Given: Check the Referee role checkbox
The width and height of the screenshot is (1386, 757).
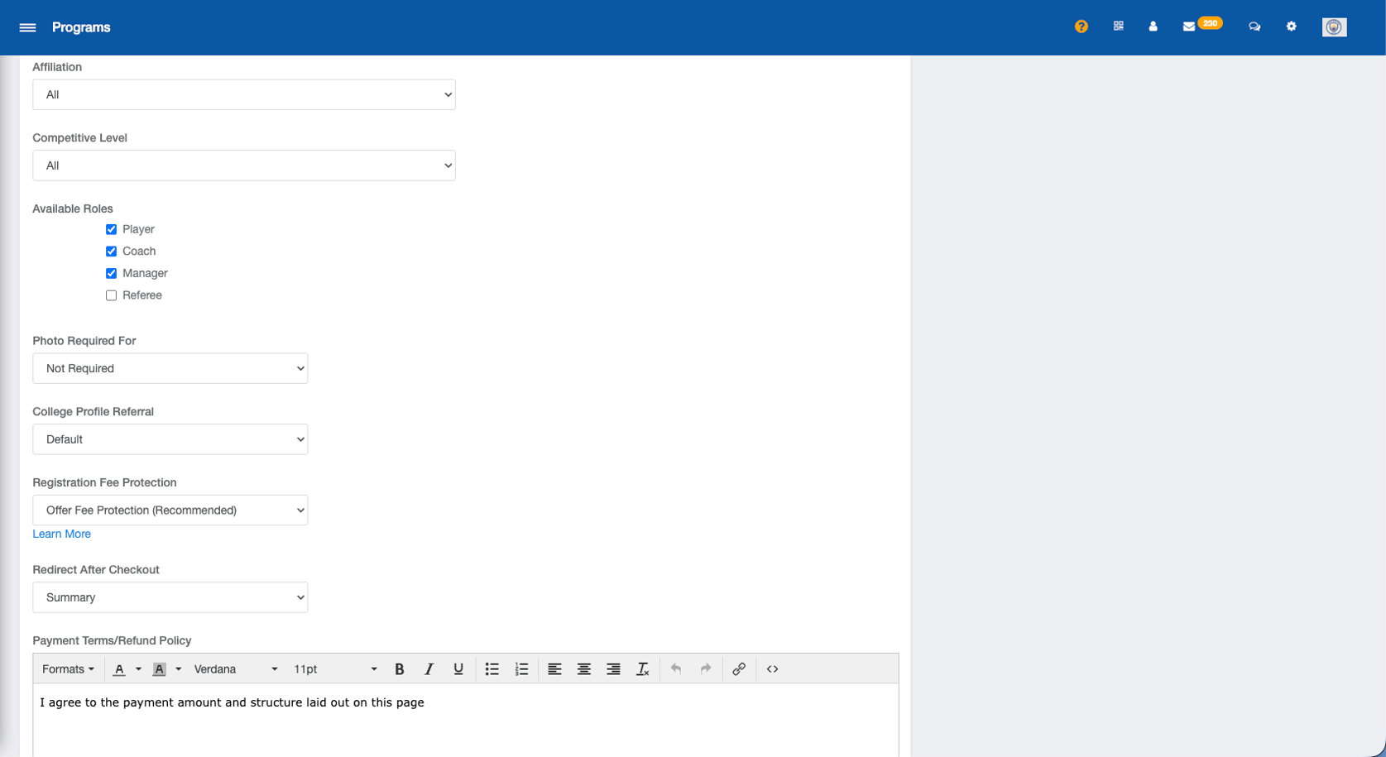Looking at the screenshot, I should (111, 295).
